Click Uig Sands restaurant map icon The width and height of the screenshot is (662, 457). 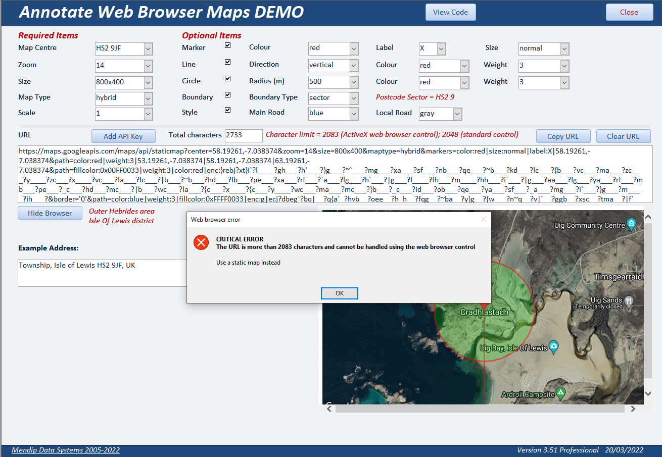(x=629, y=301)
